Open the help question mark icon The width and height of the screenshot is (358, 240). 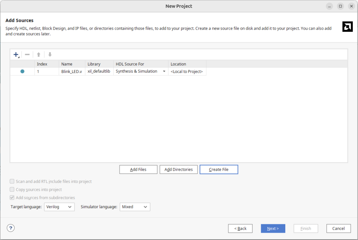point(11,228)
